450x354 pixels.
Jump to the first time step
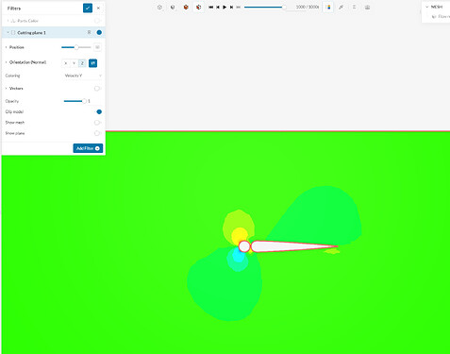point(211,7)
